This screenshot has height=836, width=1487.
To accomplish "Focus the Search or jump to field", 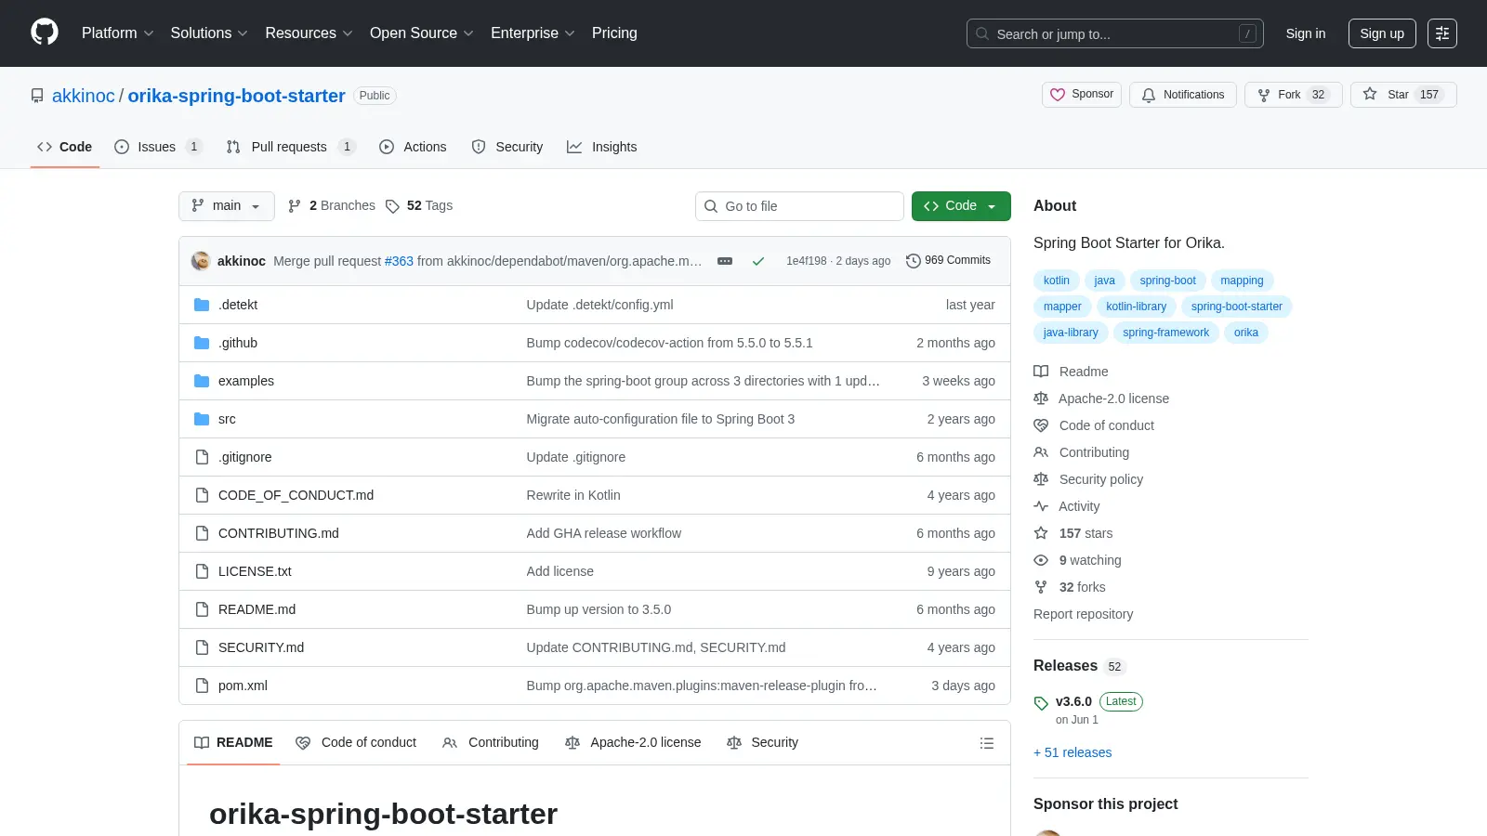I will 1115,33.
